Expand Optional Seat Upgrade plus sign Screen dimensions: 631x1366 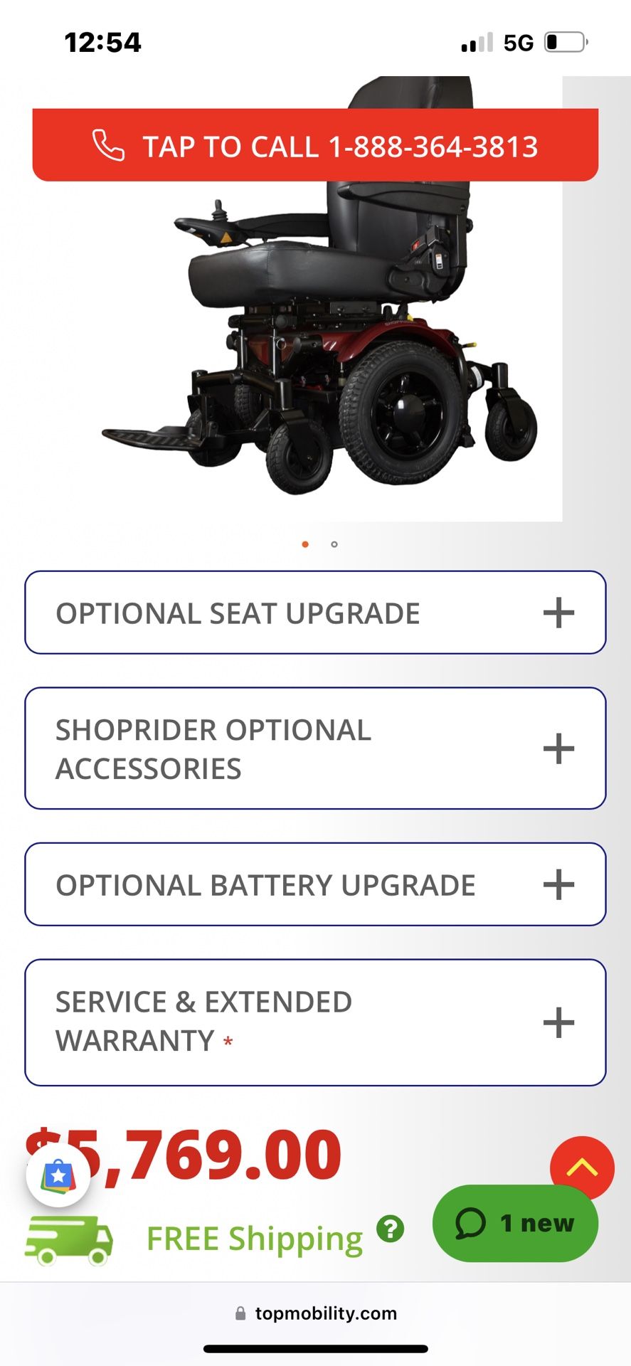558,613
